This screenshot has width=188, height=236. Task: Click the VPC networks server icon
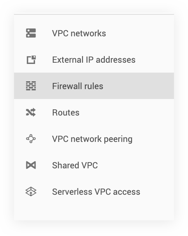[x=31, y=33]
